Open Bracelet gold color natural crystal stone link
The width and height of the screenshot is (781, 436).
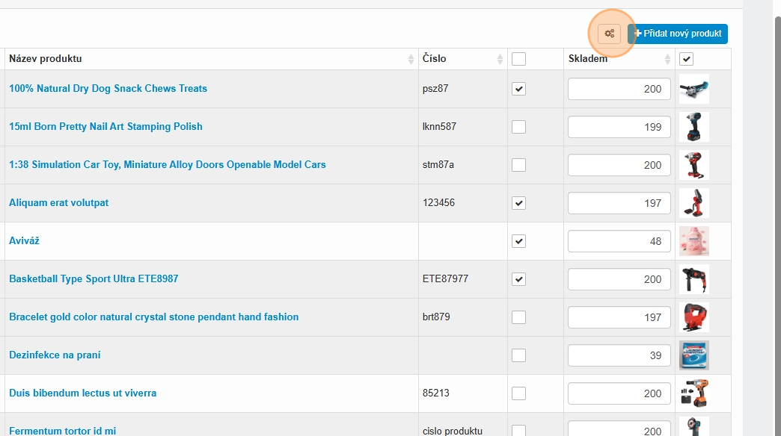tap(153, 317)
